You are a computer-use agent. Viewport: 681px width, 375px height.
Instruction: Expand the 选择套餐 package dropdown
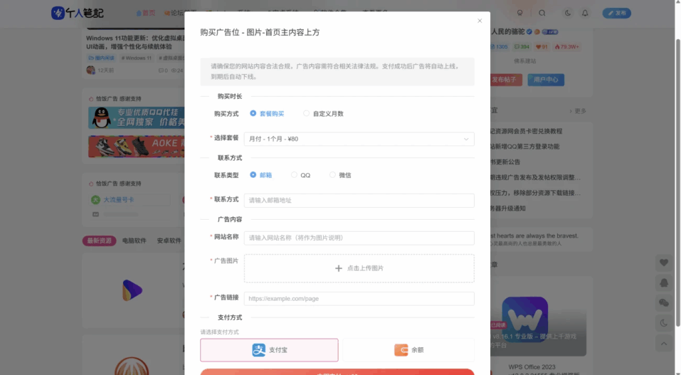[359, 139]
